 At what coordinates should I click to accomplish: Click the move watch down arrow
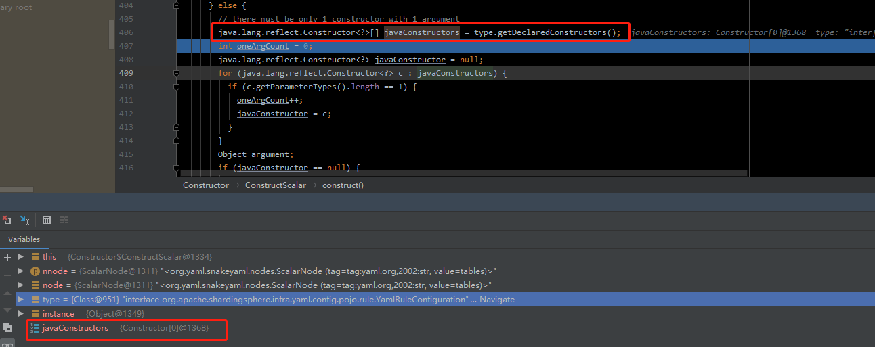tap(7, 310)
